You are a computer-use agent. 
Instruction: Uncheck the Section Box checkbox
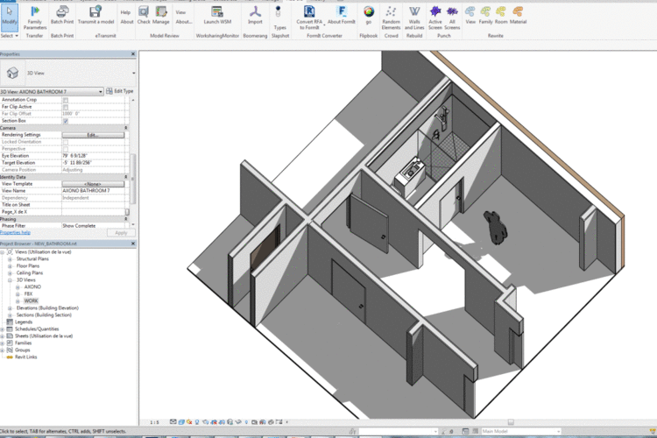[66, 121]
